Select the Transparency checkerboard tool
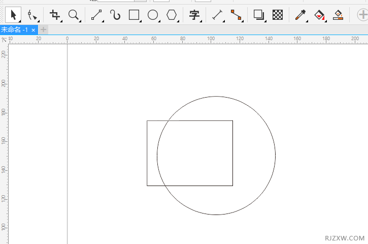368x244 pixels. pos(278,15)
